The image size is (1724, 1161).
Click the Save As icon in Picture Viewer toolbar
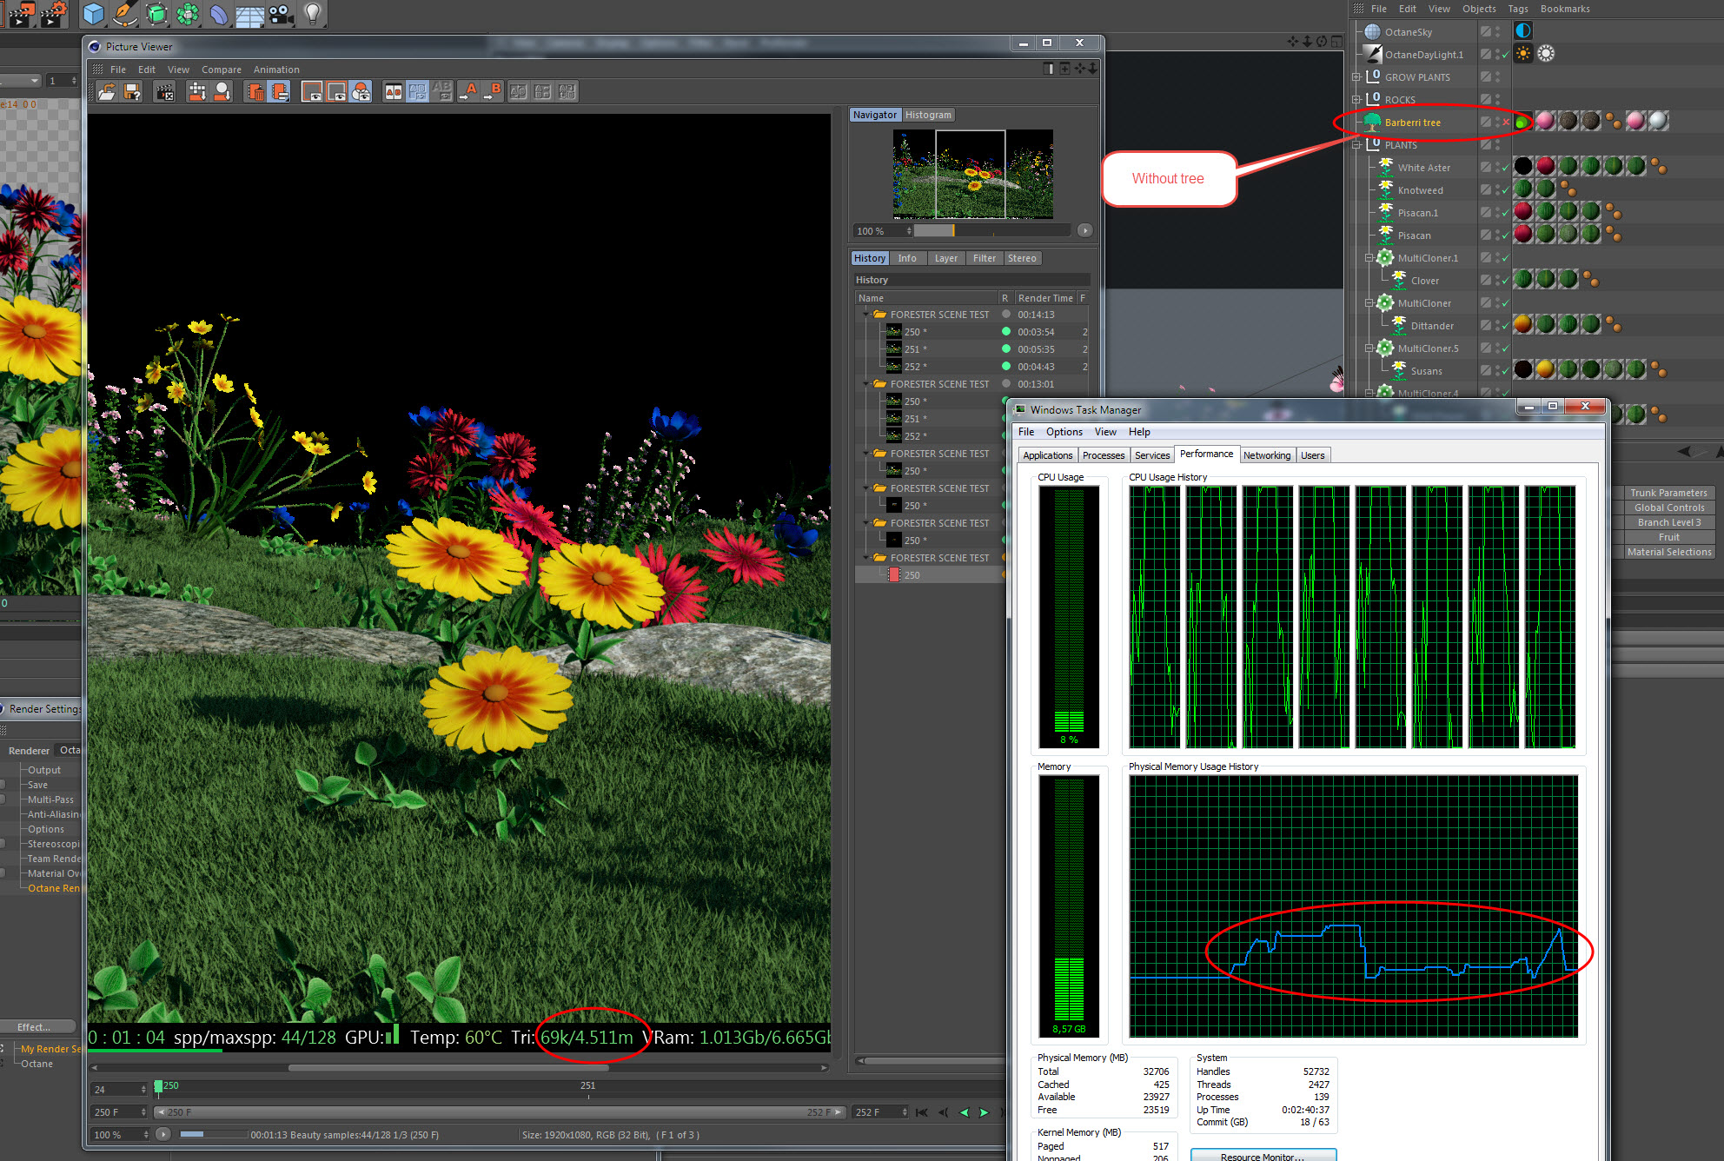pyautogui.click(x=132, y=92)
